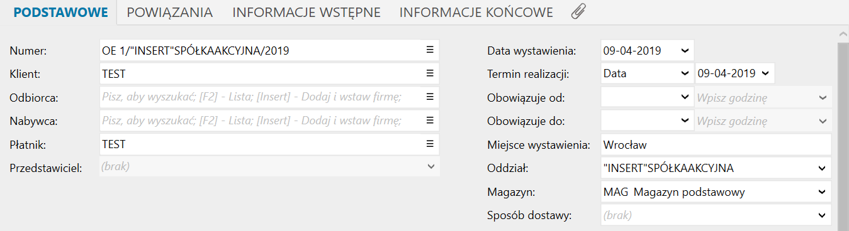Expand the Data wystawienia date dropdown

[x=685, y=50]
